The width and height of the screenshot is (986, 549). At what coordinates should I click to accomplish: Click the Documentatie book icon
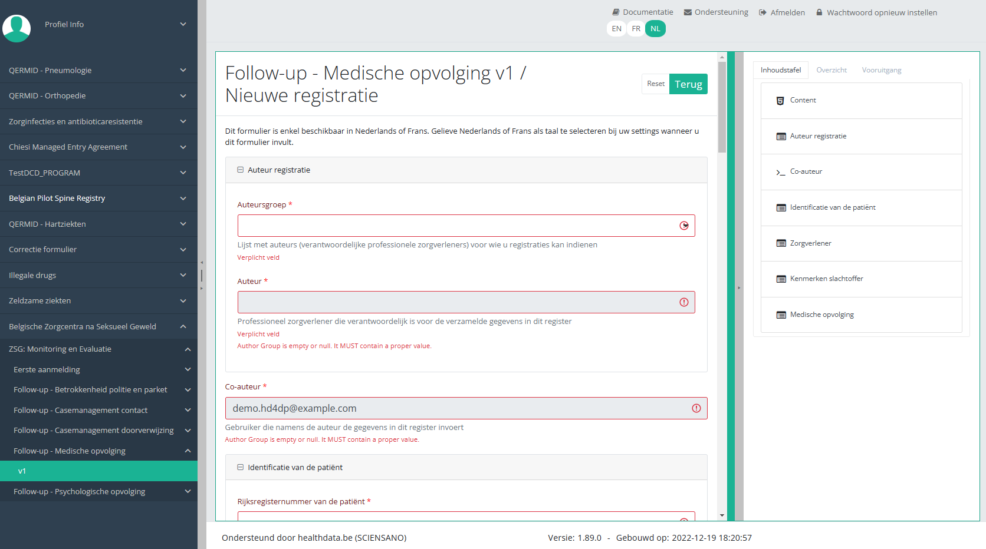(616, 12)
